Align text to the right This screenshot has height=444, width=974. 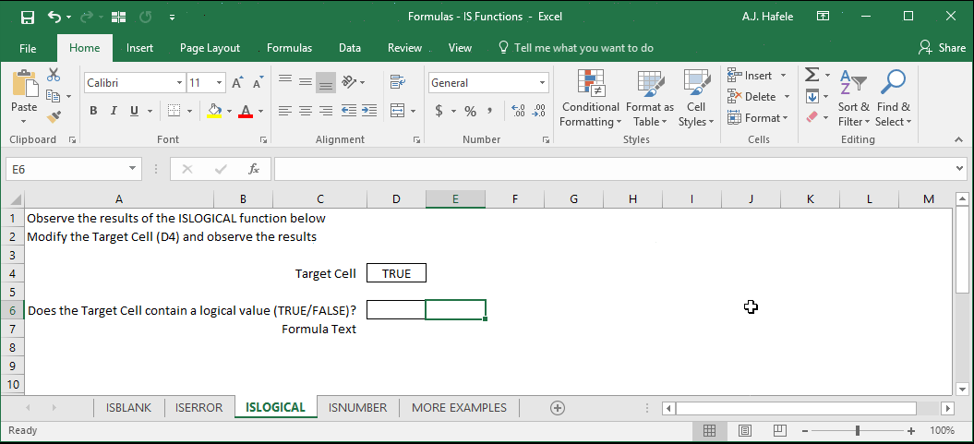click(x=326, y=111)
